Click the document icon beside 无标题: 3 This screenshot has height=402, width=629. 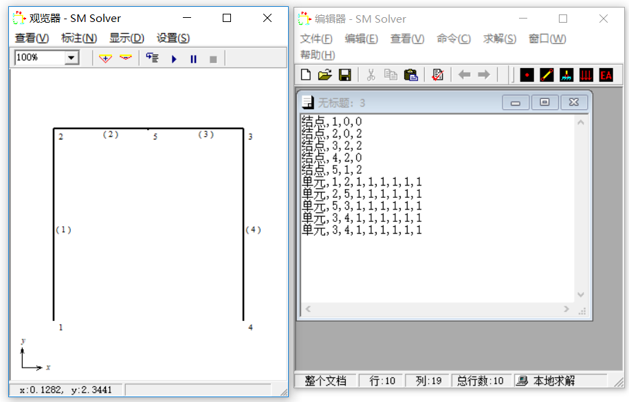tap(308, 102)
